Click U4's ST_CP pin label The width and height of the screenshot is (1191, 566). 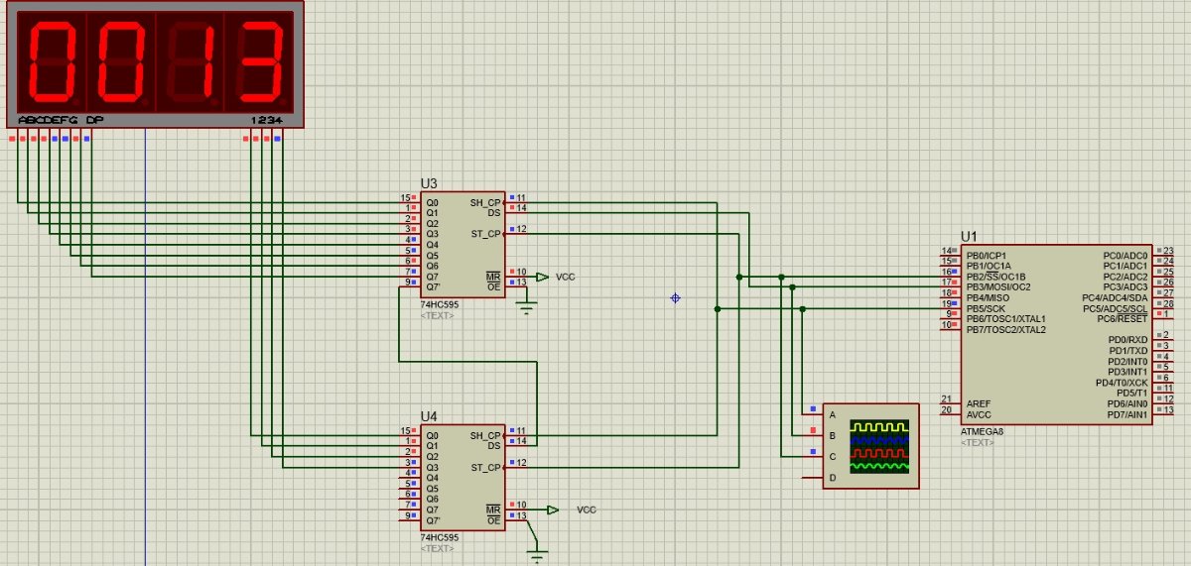(485, 467)
